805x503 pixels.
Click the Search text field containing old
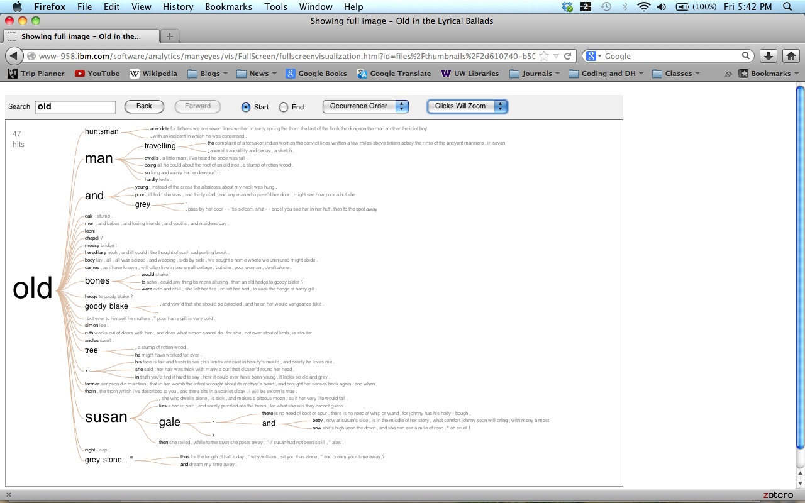[x=75, y=107]
